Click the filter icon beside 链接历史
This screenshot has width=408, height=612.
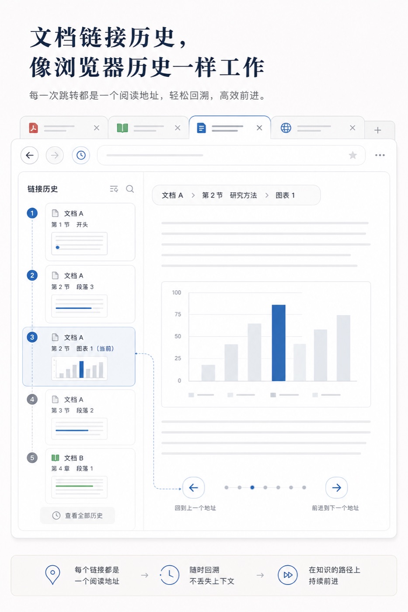coord(114,189)
